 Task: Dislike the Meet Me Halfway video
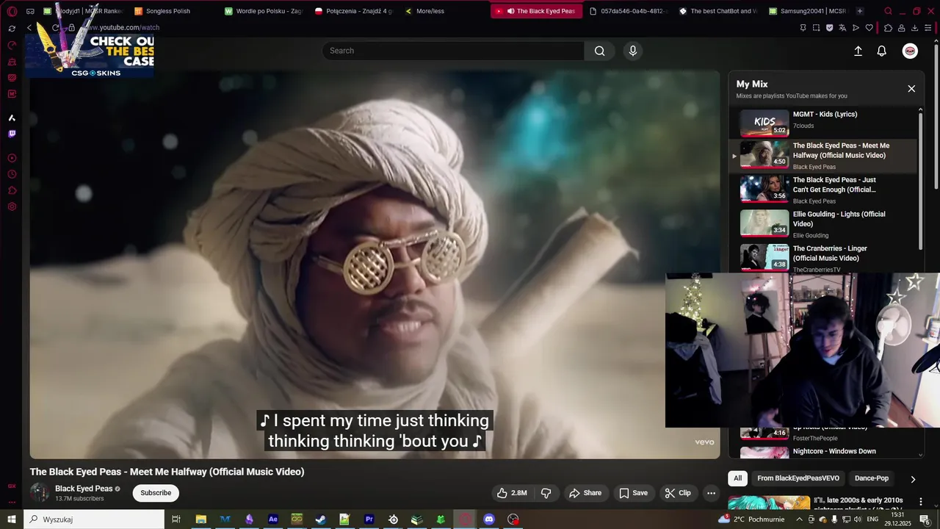[546, 493]
